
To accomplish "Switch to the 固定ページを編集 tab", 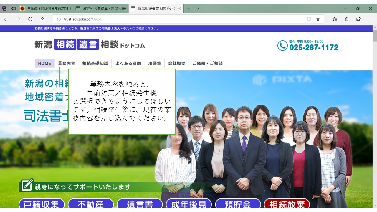I will pyautogui.click(x=100, y=9).
